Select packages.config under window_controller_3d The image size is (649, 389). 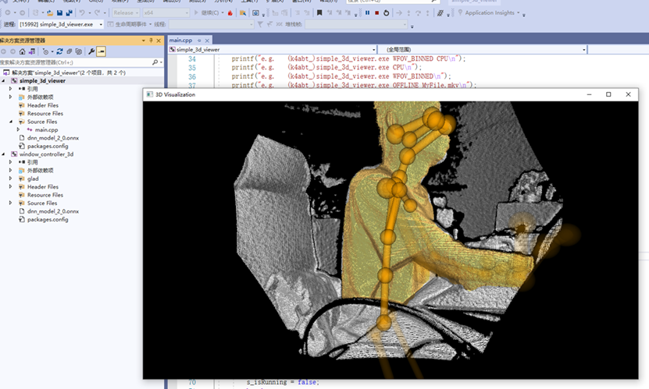coord(48,219)
